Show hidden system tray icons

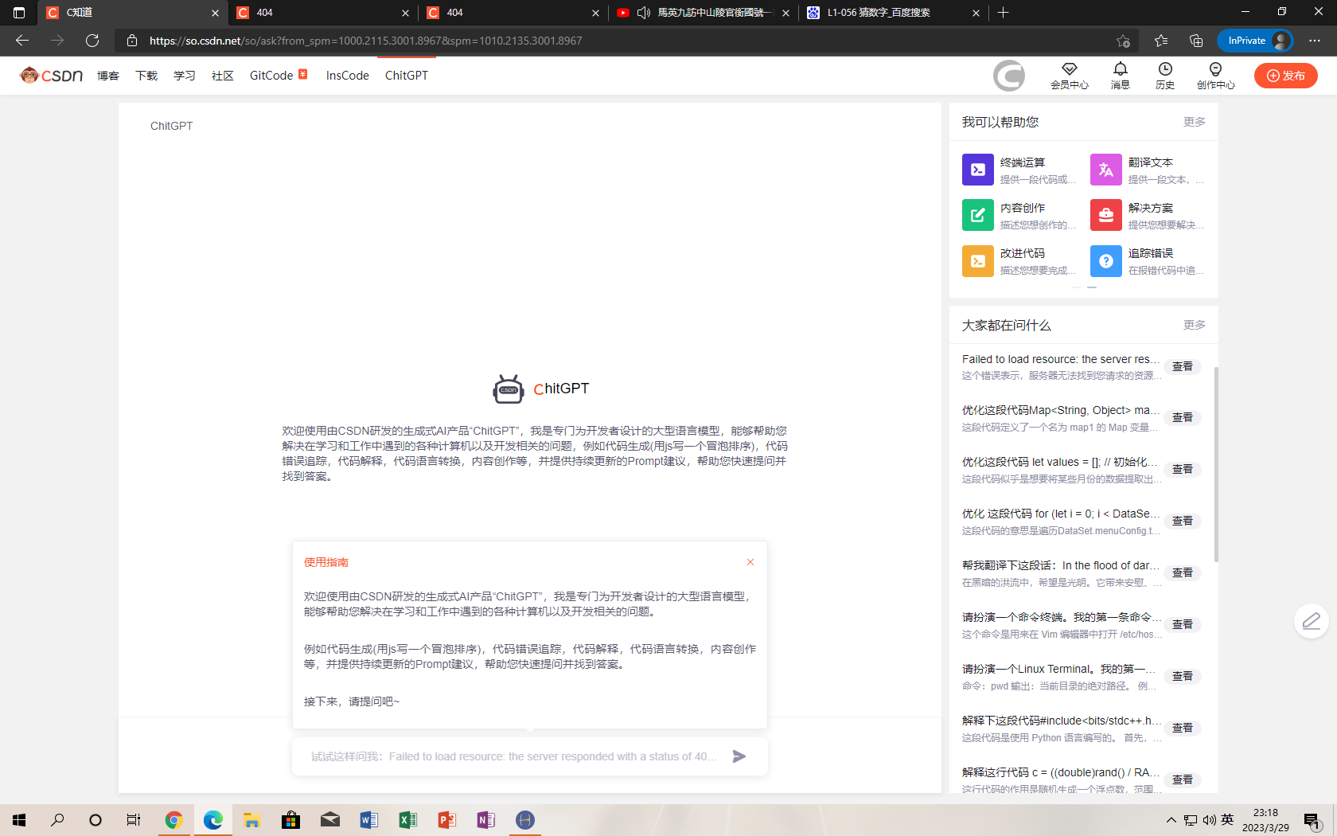(1171, 820)
